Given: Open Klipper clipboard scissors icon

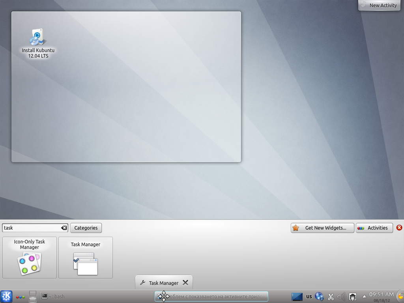Looking at the screenshot, I should [331, 297].
